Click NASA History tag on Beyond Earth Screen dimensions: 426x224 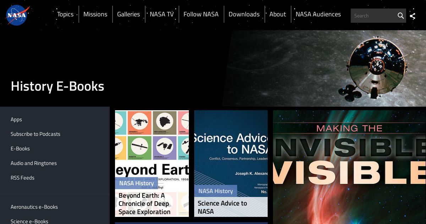[136, 183]
